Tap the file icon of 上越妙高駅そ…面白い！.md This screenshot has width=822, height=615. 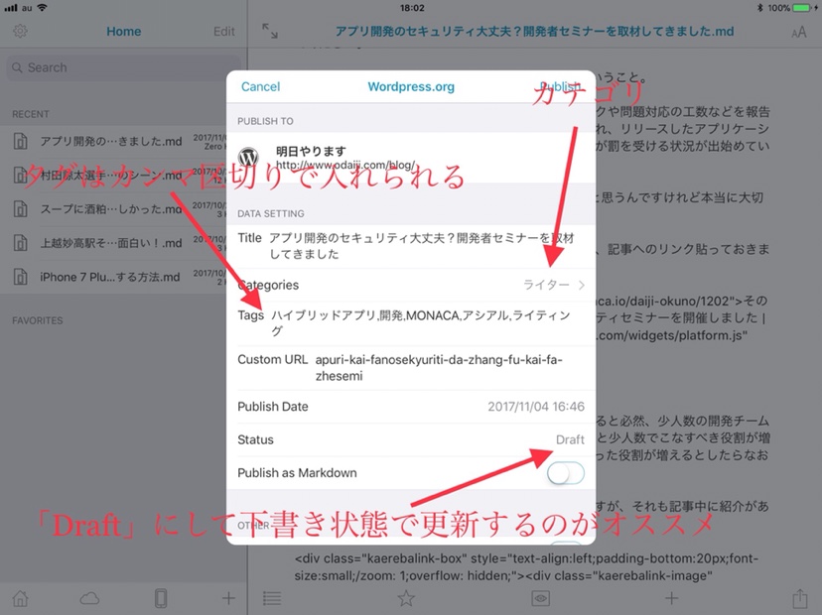(x=21, y=243)
